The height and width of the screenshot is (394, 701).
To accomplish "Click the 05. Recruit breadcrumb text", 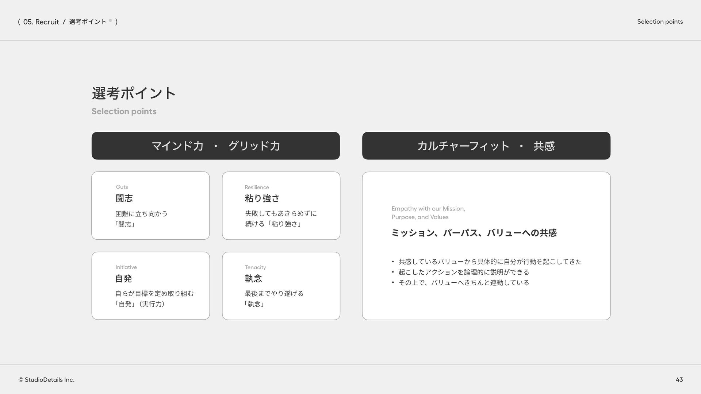I will (x=41, y=22).
